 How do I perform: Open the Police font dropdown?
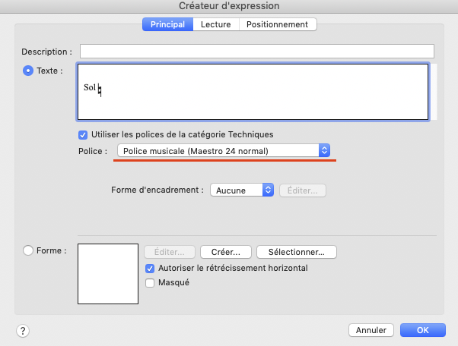(x=224, y=151)
